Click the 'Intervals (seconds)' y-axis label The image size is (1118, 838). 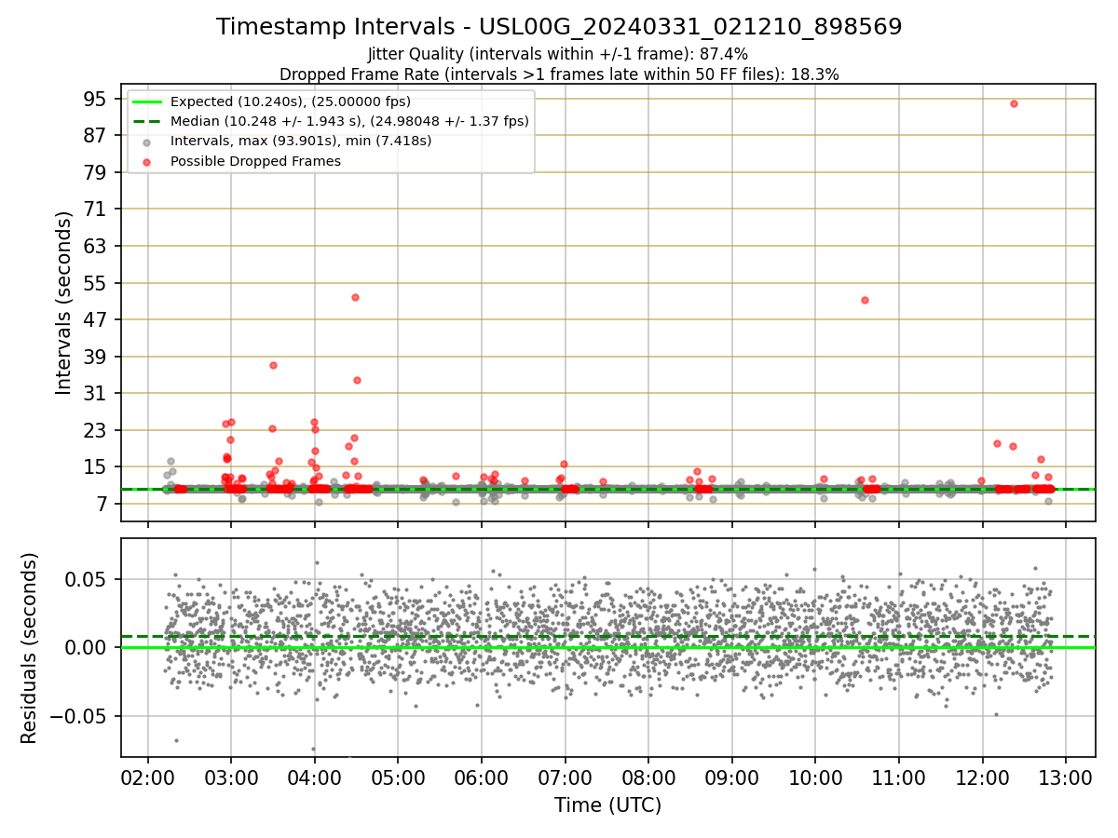coord(63,303)
